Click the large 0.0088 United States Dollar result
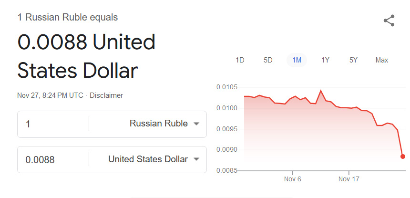Screen dimensions: 410x198 86,57
